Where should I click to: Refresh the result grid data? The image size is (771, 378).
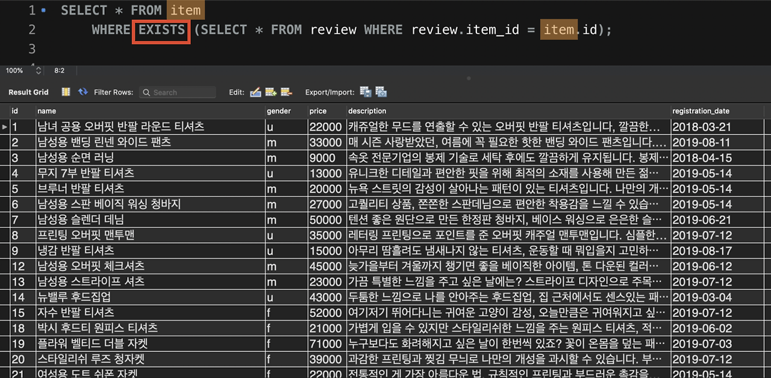83,92
